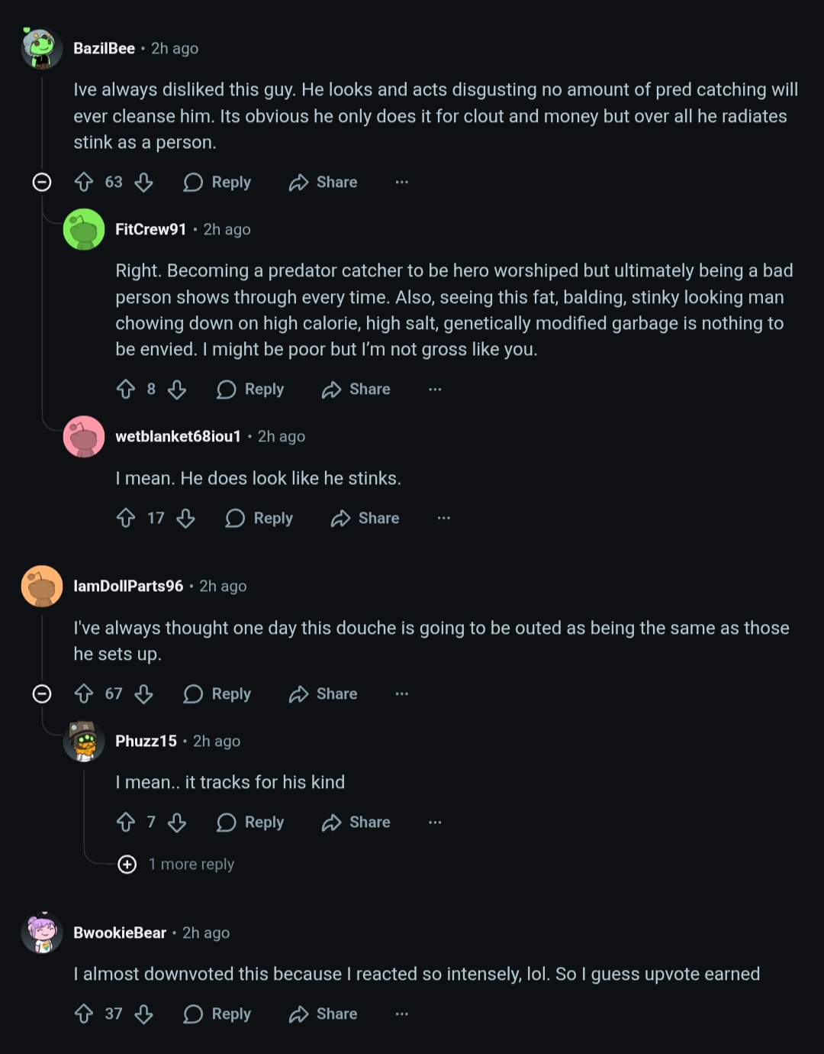Viewport: 824px width, 1054px height.
Task: Reply to wetblanket68iou1's comment
Action: pyautogui.click(x=259, y=519)
